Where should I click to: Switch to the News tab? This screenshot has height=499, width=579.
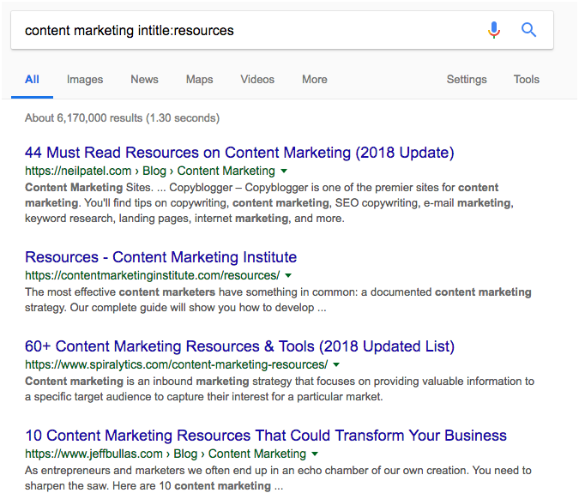(144, 79)
